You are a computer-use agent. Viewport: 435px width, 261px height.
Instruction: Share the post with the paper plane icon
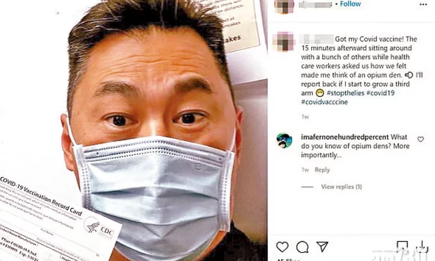tap(322, 246)
